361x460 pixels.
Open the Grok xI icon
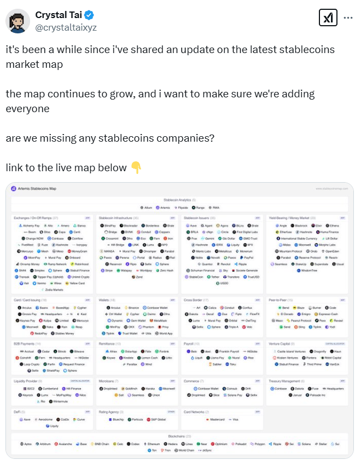[328, 18]
